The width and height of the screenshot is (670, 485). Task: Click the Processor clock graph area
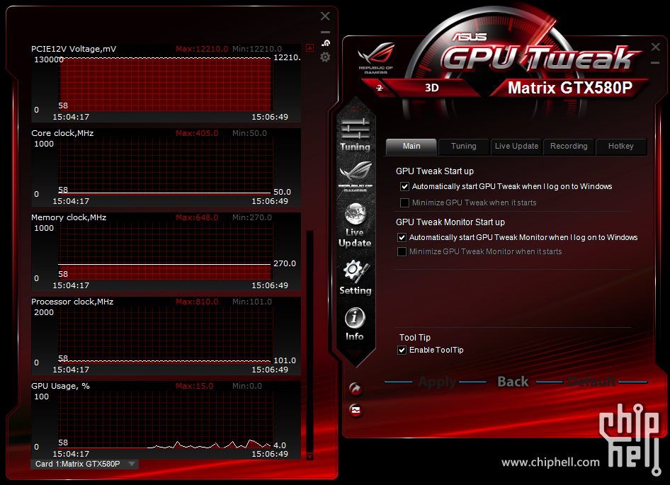pyautogui.click(x=165, y=336)
